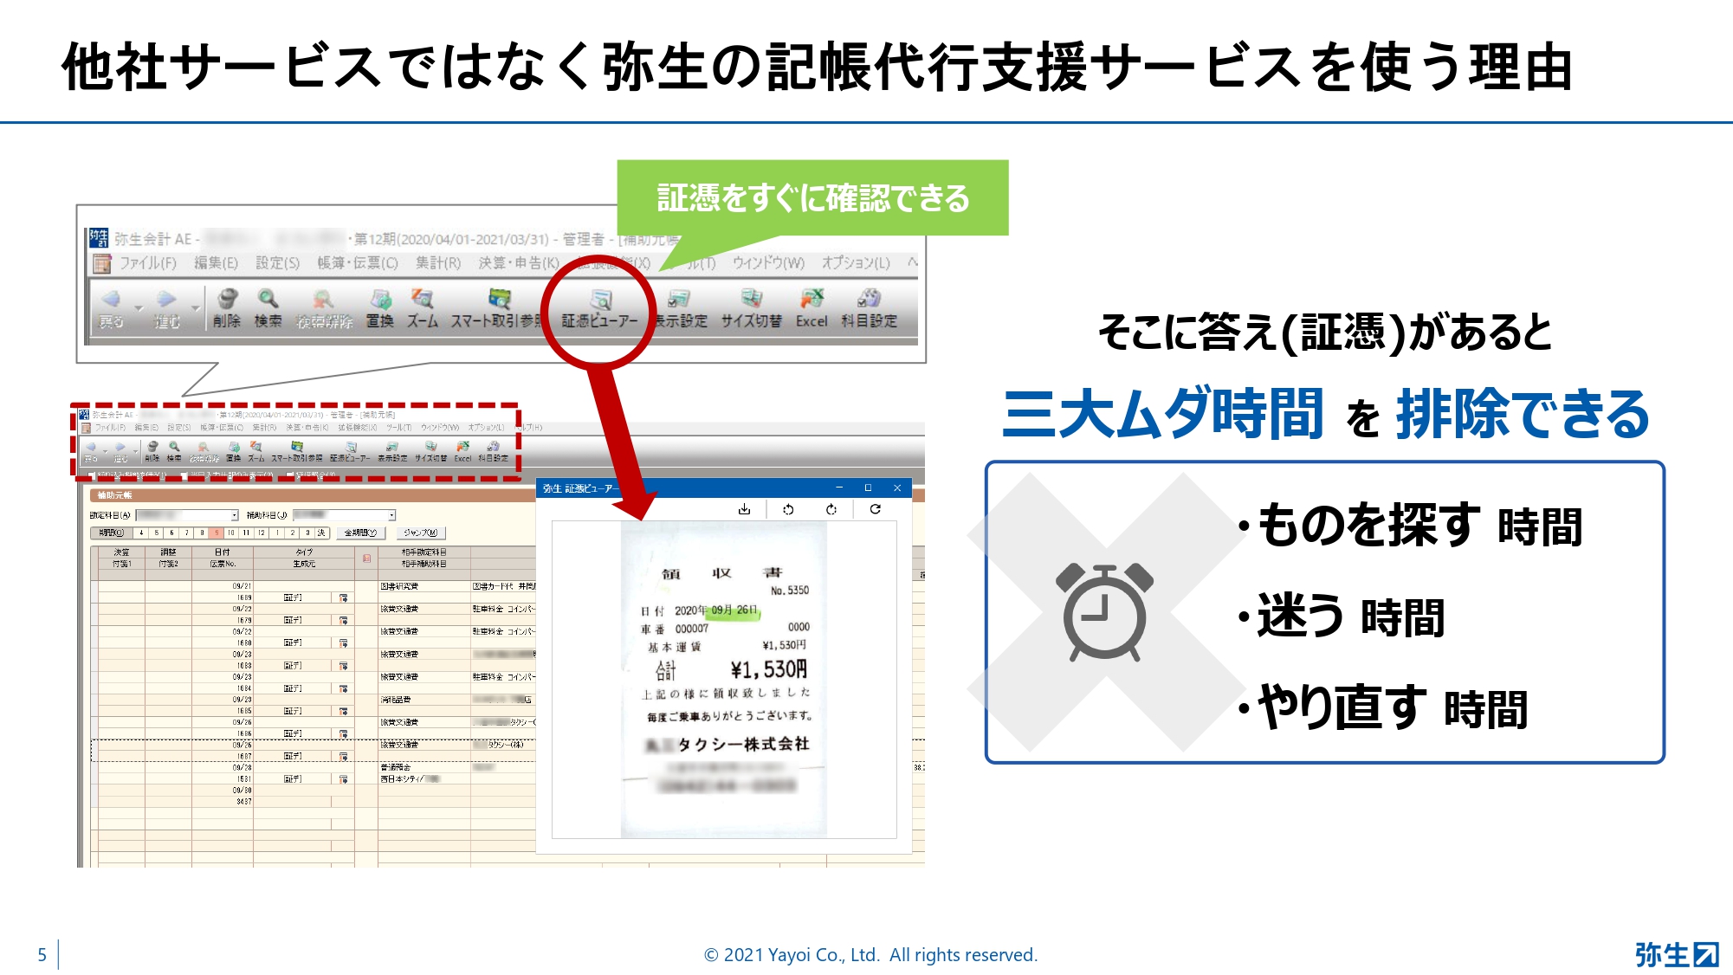Viewport: 1733px width, 975px height.
Task: Click 期間(O) button
Action: 111,533
